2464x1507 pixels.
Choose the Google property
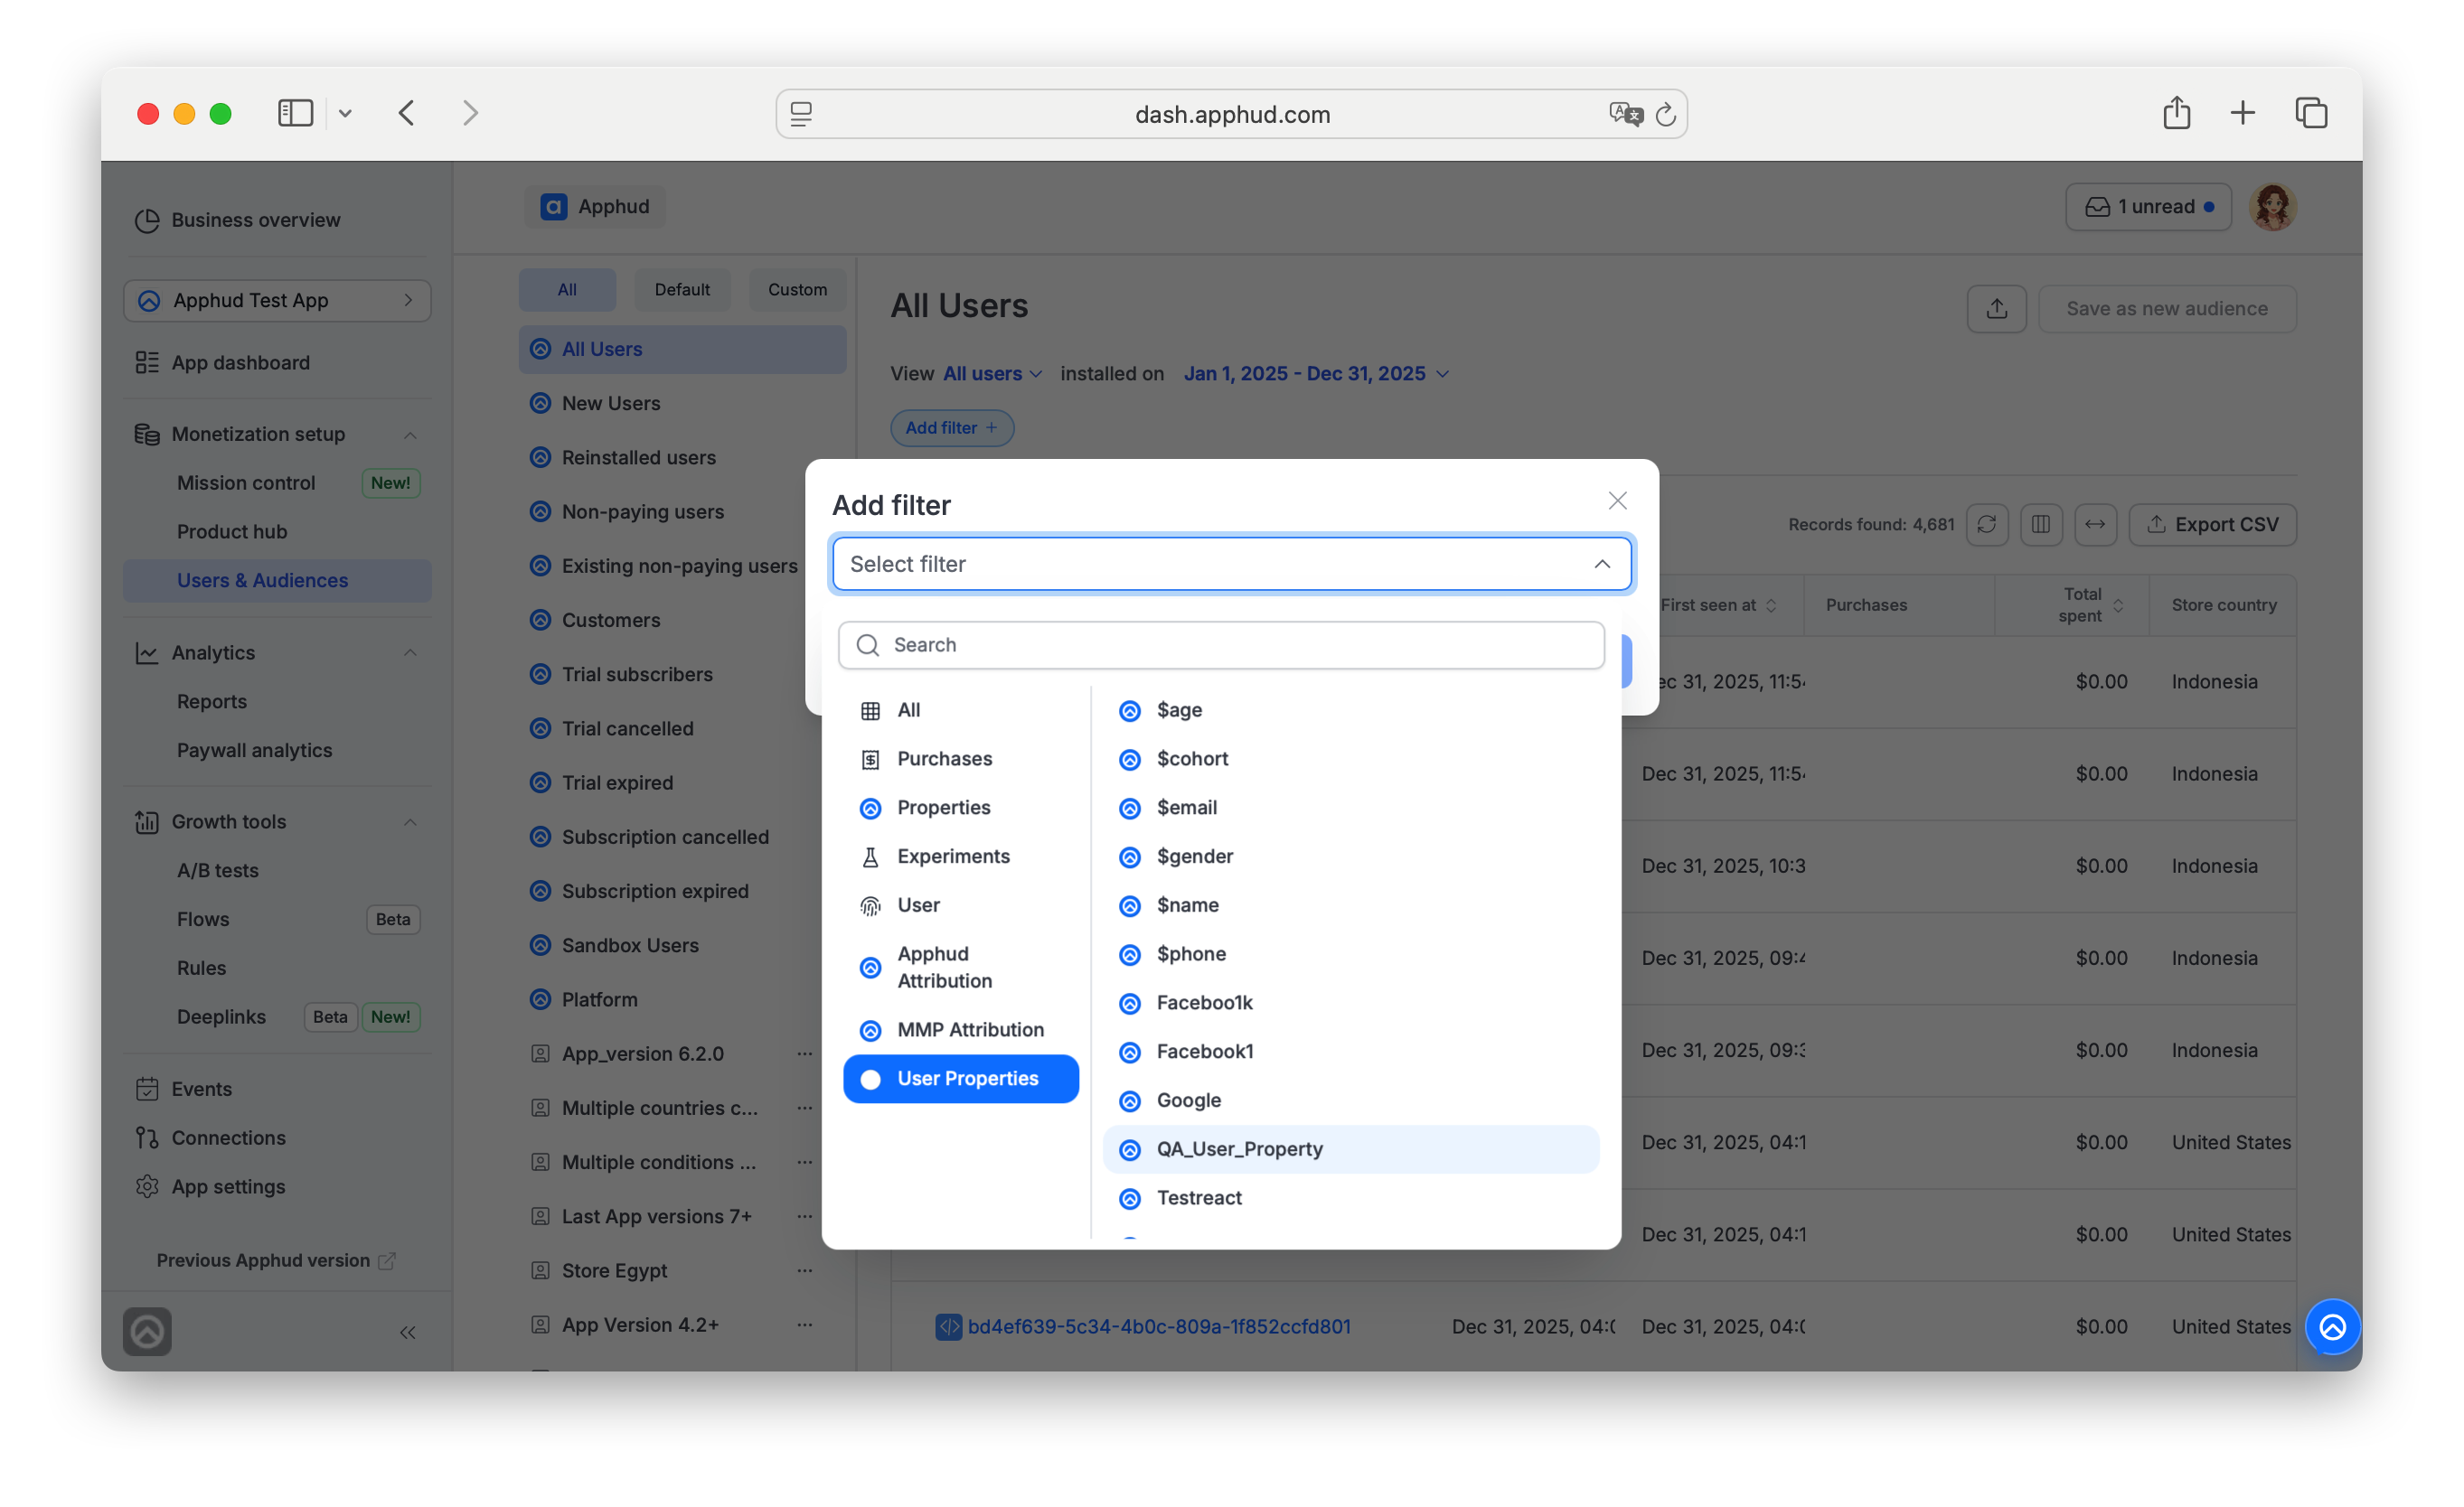click(1350, 1100)
